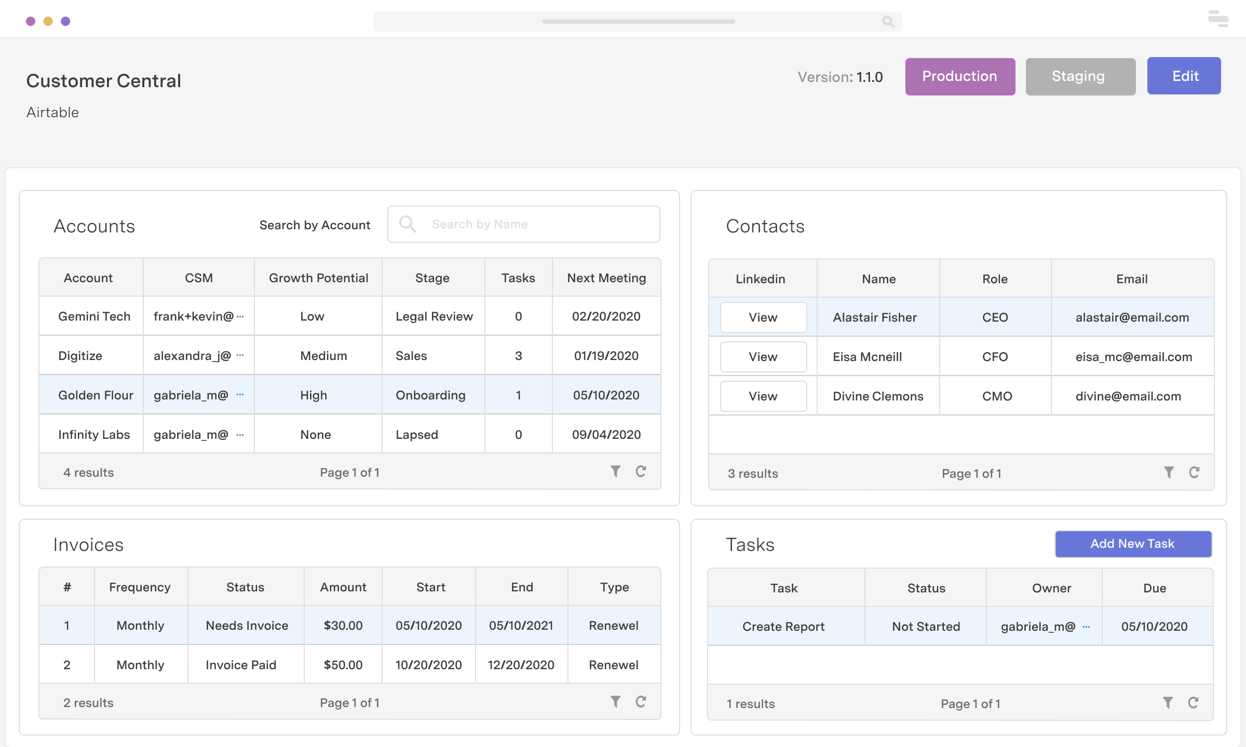Switch to Production environment
The width and height of the screenshot is (1246, 747).
point(960,76)
